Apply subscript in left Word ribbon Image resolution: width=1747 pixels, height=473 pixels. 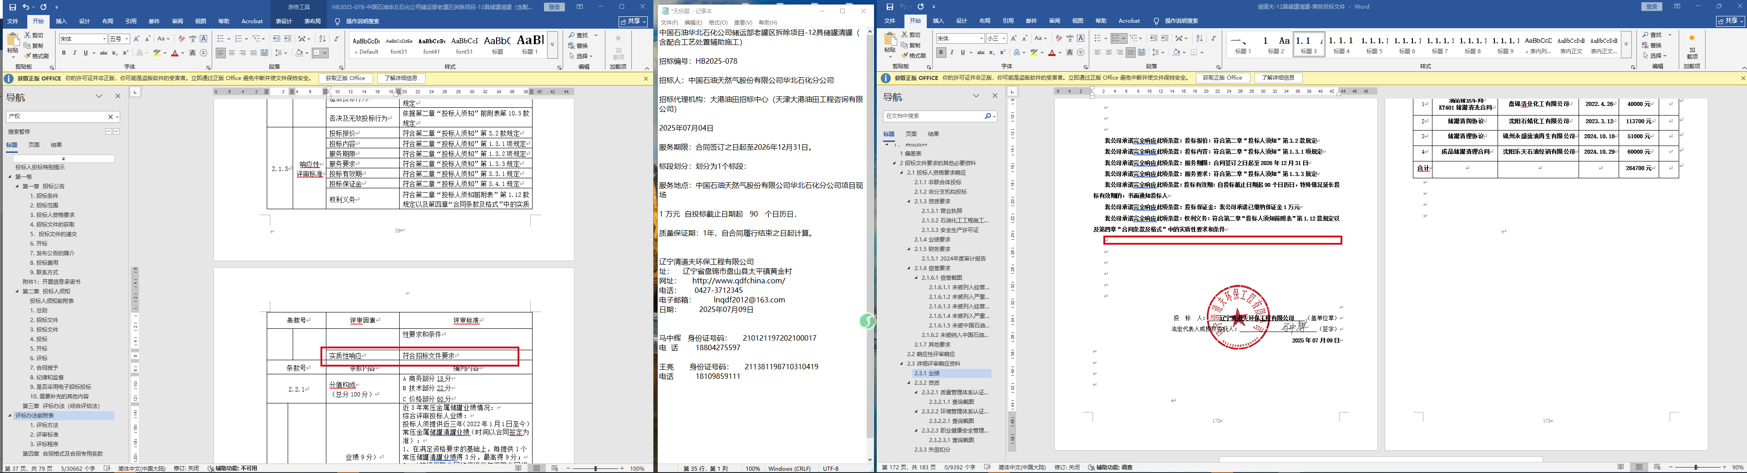tap(115, 53)
